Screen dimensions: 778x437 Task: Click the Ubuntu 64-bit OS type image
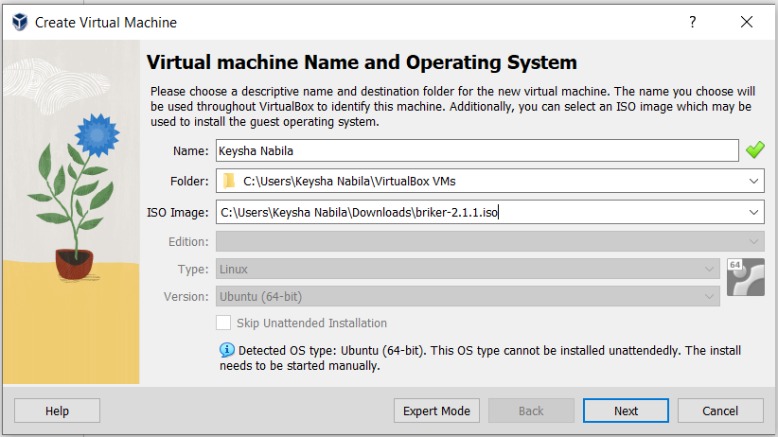(x=745, y=277)
